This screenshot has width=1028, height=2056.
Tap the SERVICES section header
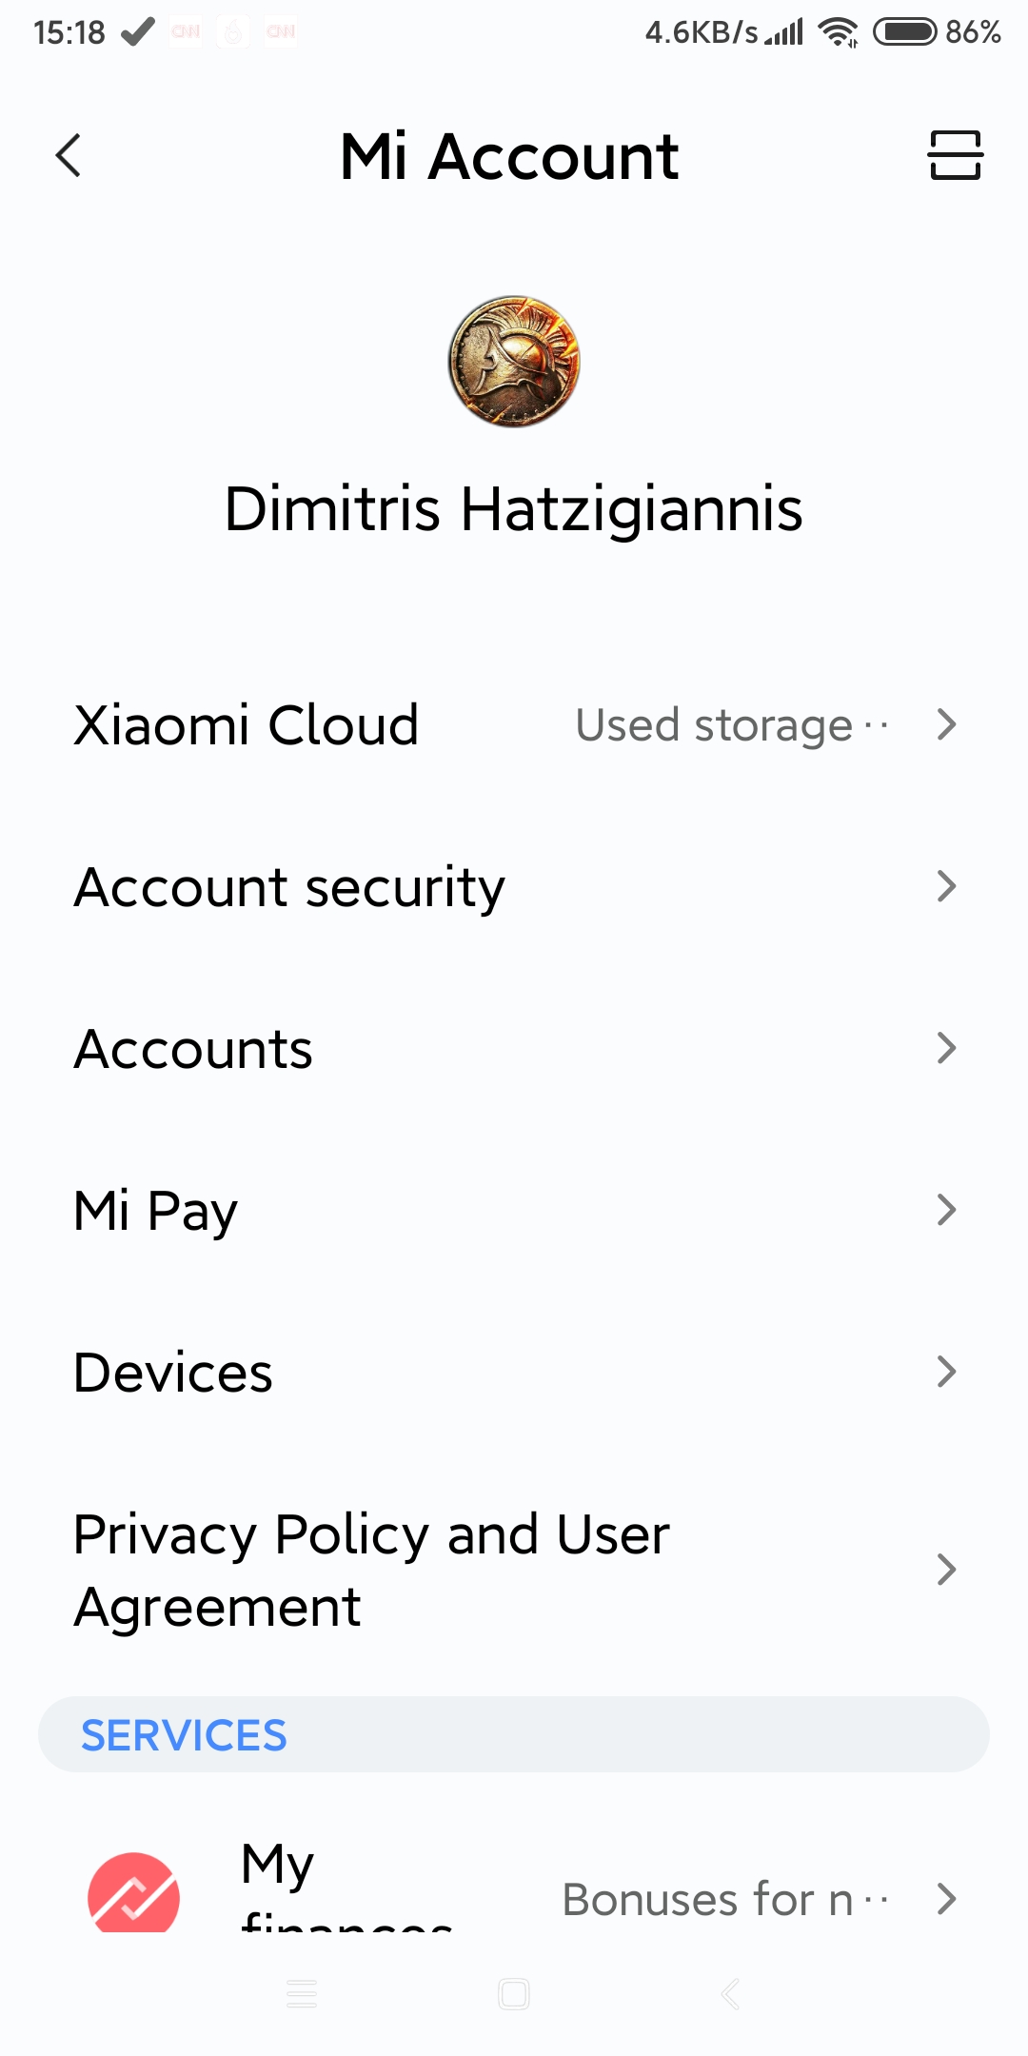coord(184,1735)
